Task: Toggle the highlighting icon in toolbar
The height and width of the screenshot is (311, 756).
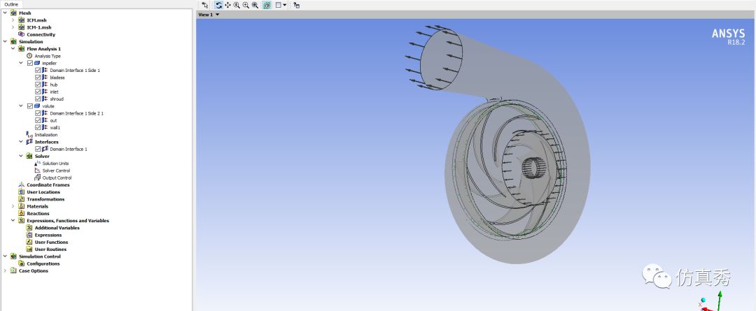Action: coord(267,5)
